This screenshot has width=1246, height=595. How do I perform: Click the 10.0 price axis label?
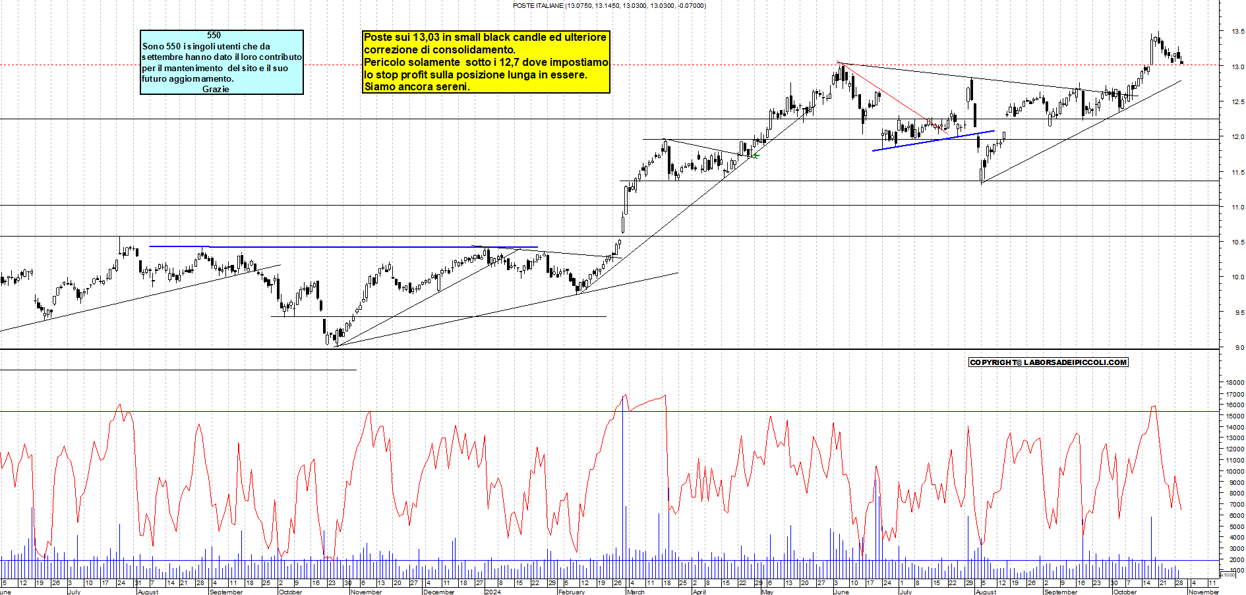click(x=1237, y=277)
